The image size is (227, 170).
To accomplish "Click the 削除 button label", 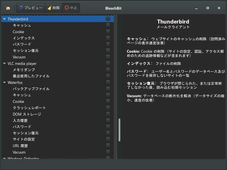I will coord(56,8).
